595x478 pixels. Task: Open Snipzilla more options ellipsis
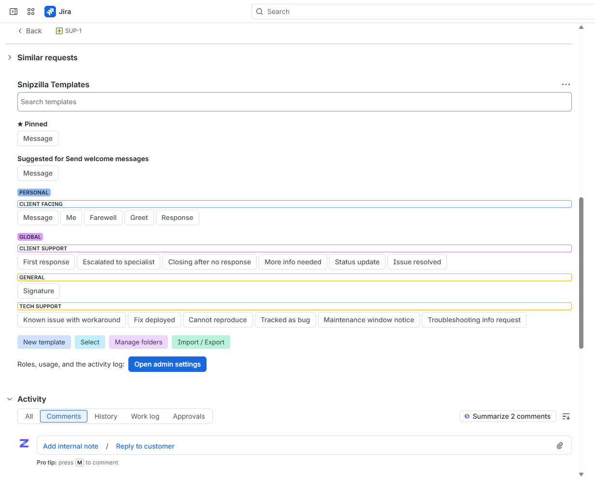pyautogui.click(x=566, y=84)
